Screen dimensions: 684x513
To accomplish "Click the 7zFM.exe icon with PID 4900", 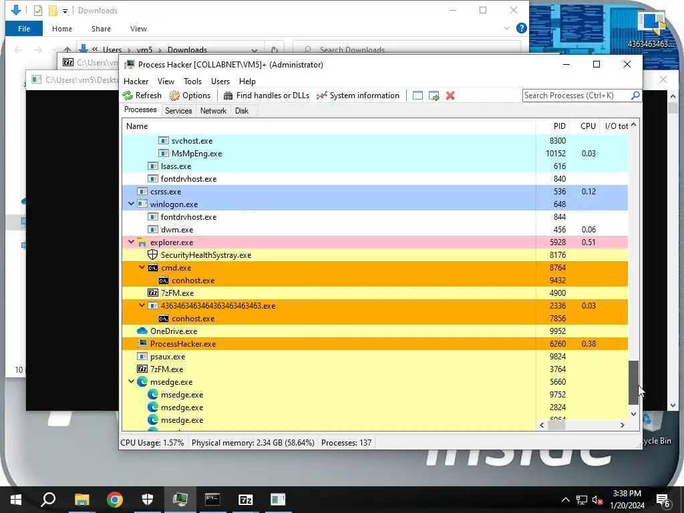I will tap(153, 293).
